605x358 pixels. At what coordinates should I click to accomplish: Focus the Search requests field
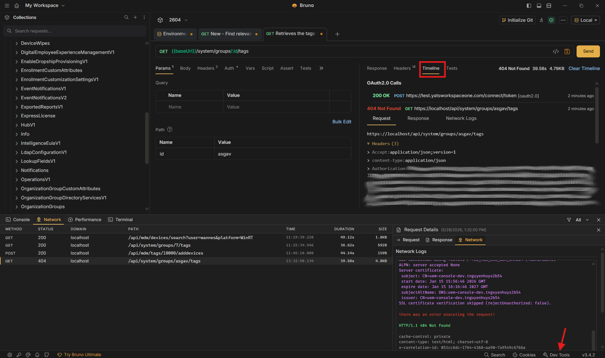click(75, 31)
